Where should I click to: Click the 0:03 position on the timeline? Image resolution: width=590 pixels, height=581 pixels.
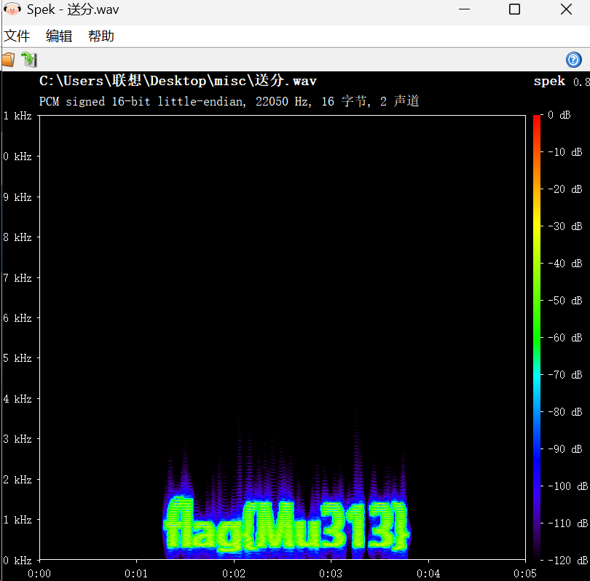(331, 573)
